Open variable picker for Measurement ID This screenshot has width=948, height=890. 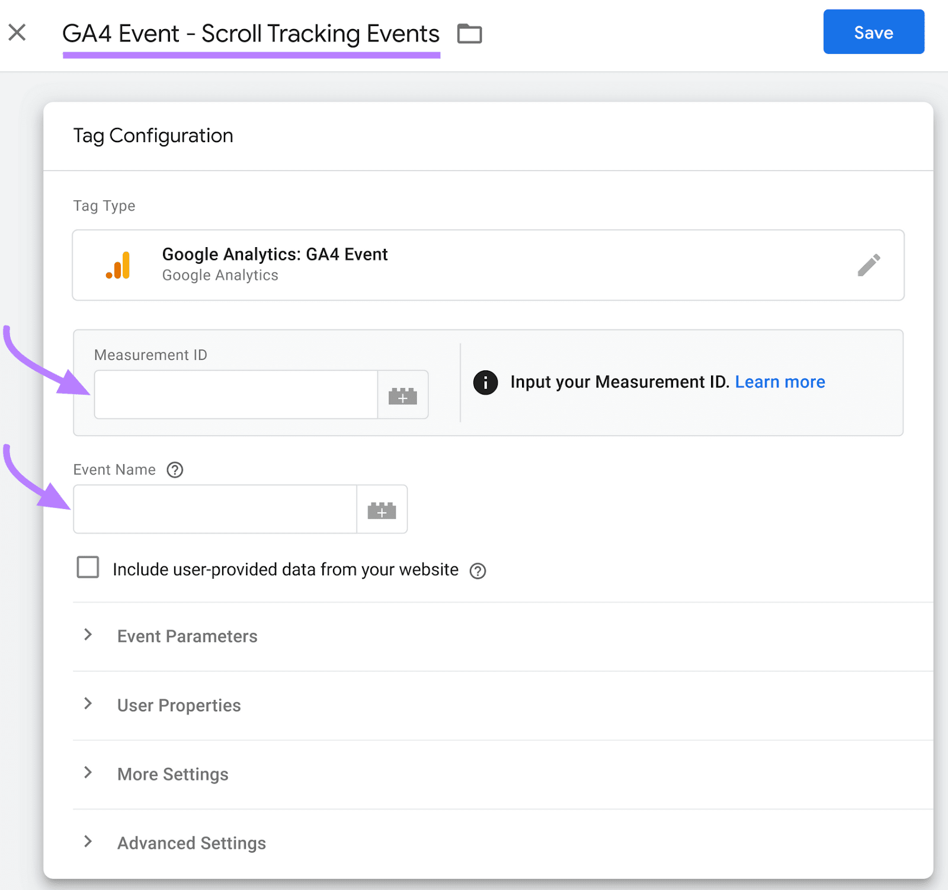[403, 395]
